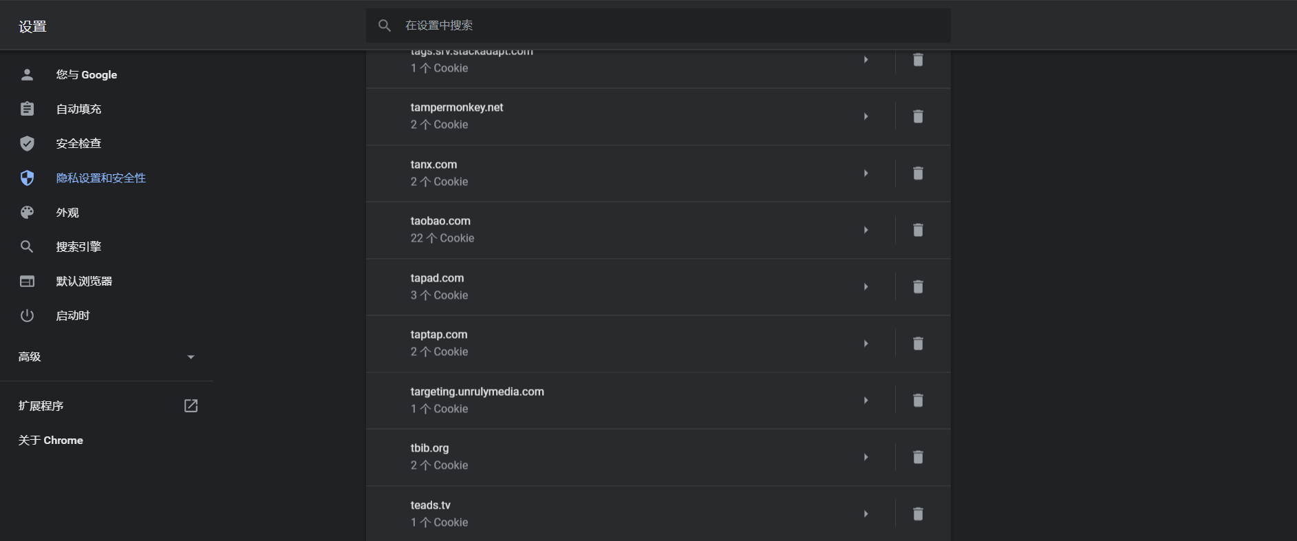Click the power icon for 启动时
The image size is (1297, 541).
point(27,315)
